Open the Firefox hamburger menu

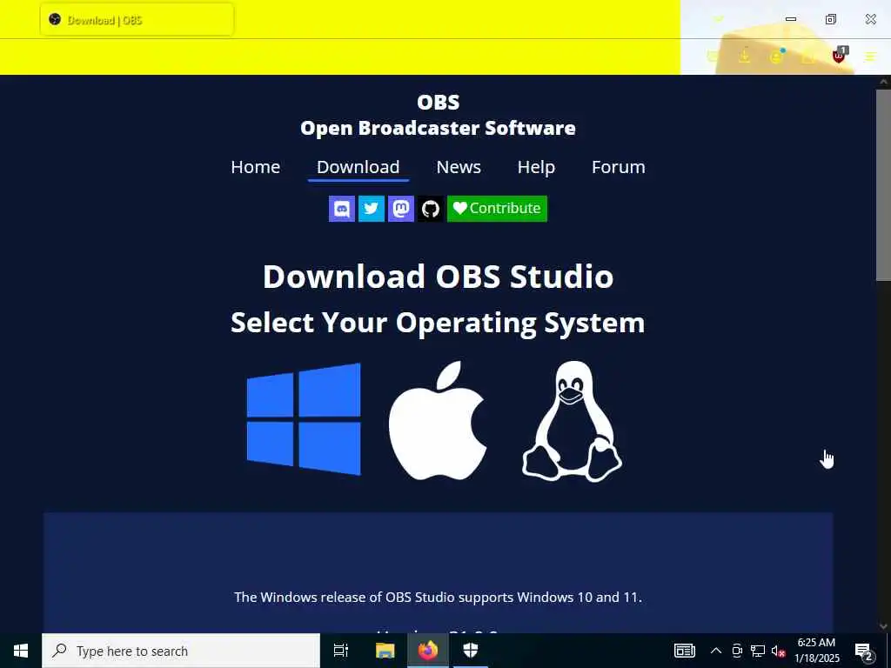(870, 57)
